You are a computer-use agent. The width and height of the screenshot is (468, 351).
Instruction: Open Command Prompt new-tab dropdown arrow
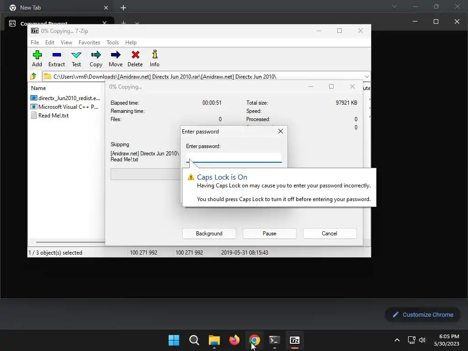coord(137,23)
